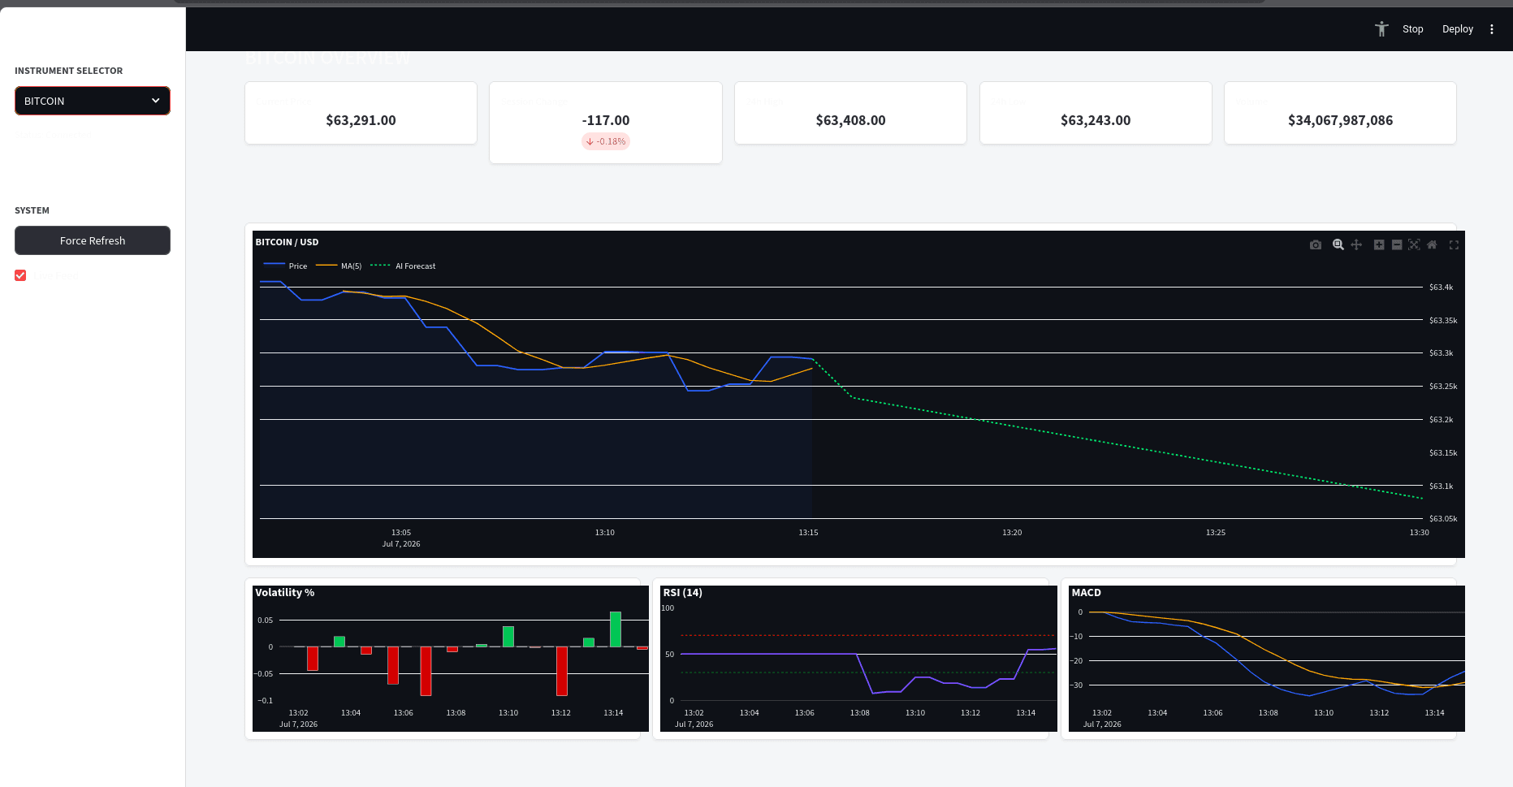
Task: Click the $34,067,987,086 volume value
Action: pos(1340,120)
